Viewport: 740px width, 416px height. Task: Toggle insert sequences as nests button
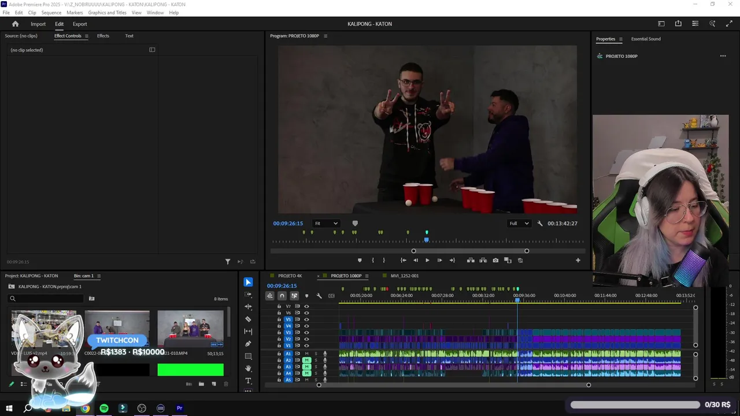coord(270,296)
